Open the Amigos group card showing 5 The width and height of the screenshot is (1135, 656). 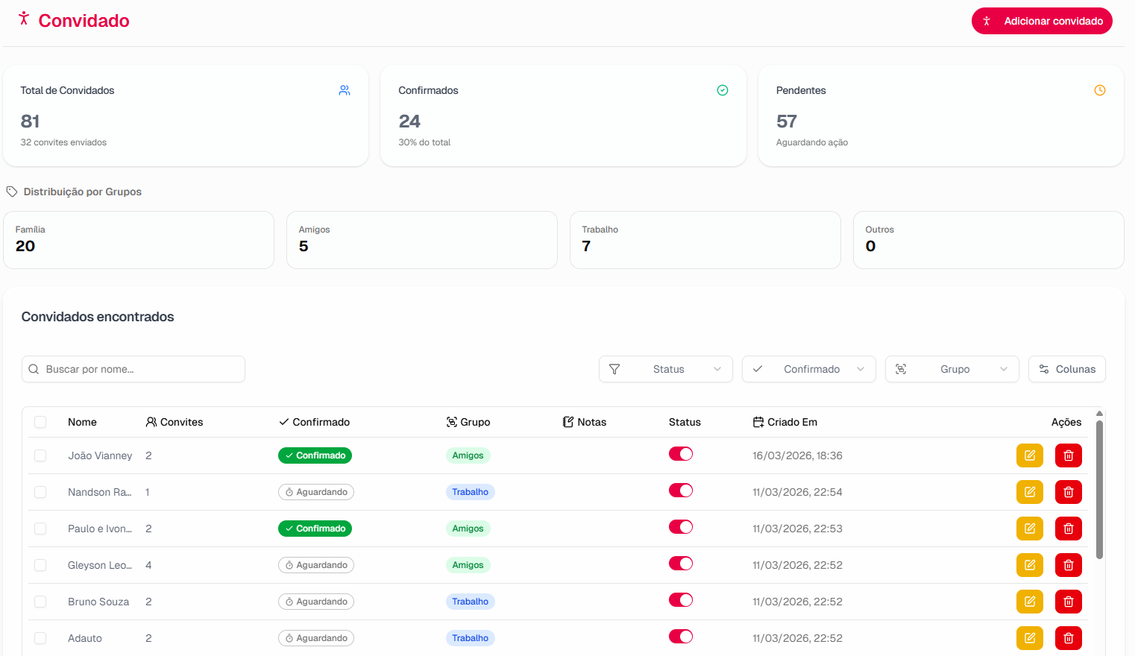tap(422, 240)
